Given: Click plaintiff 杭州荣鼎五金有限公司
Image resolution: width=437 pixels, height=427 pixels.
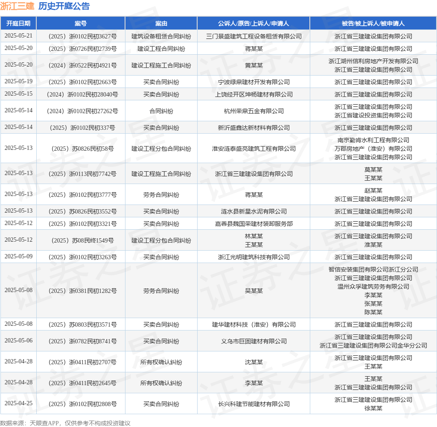Looking at the screenshot, I should (253, 111).
